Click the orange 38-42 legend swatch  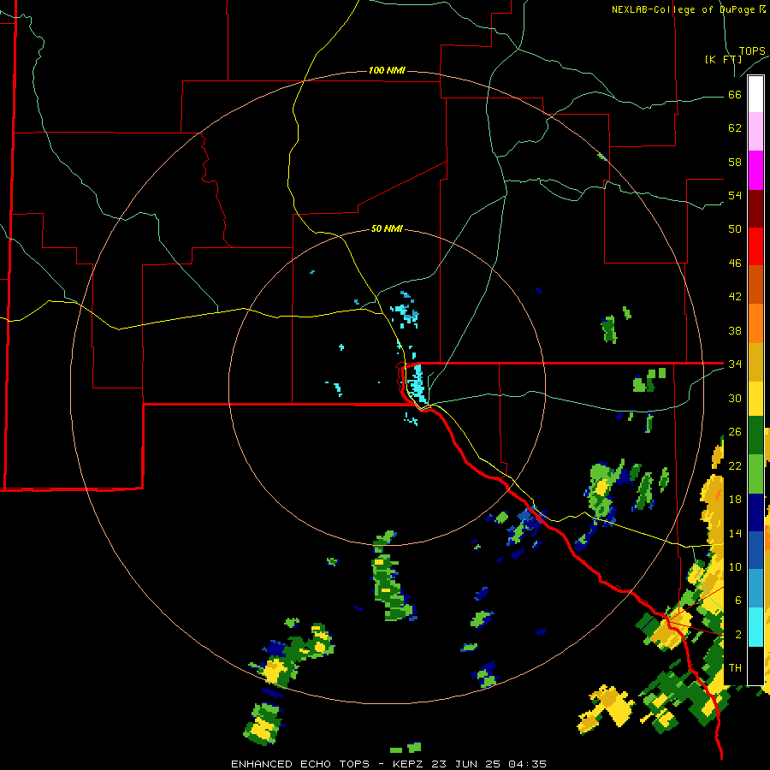pos(755,323)
